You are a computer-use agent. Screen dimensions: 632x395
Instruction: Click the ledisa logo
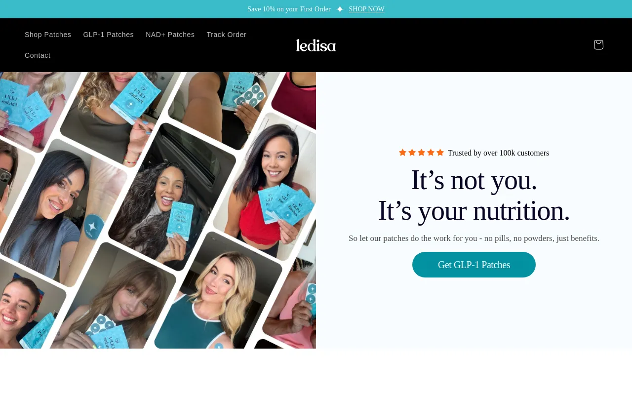coord(316,45)
